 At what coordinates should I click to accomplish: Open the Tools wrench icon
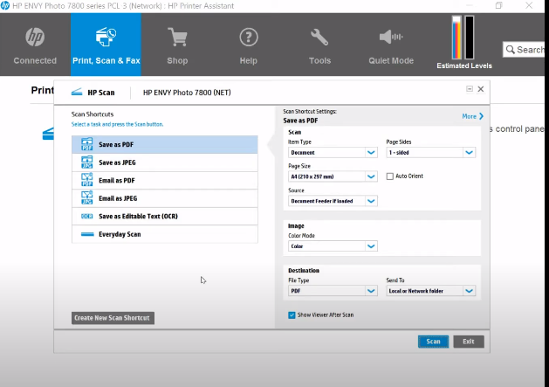pos(319,38)
